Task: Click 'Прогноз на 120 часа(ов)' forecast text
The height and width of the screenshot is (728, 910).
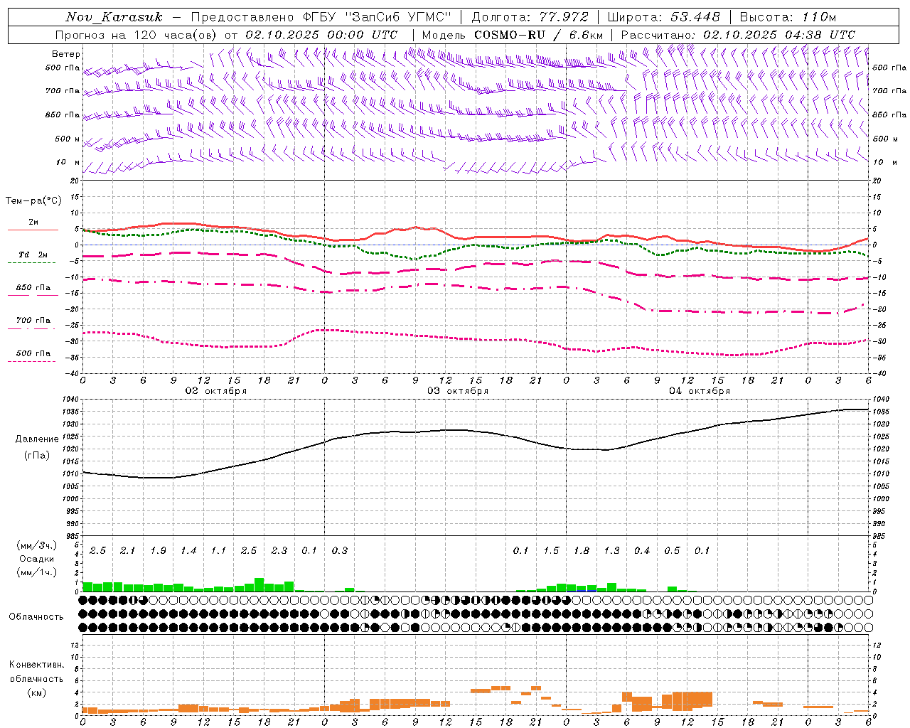Action: pyautogui.click(x=136, y=35)
